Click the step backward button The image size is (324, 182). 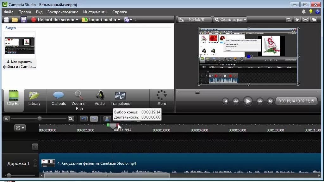[236, 101]
